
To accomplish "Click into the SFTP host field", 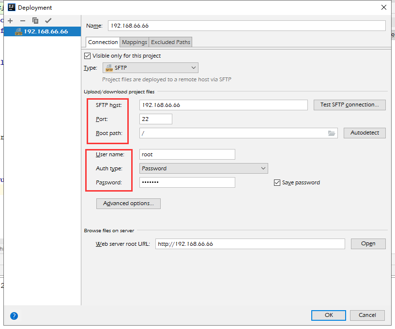I will coord(223,105).
